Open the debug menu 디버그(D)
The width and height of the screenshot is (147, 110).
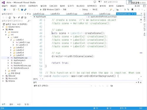[x=53, y=6]
